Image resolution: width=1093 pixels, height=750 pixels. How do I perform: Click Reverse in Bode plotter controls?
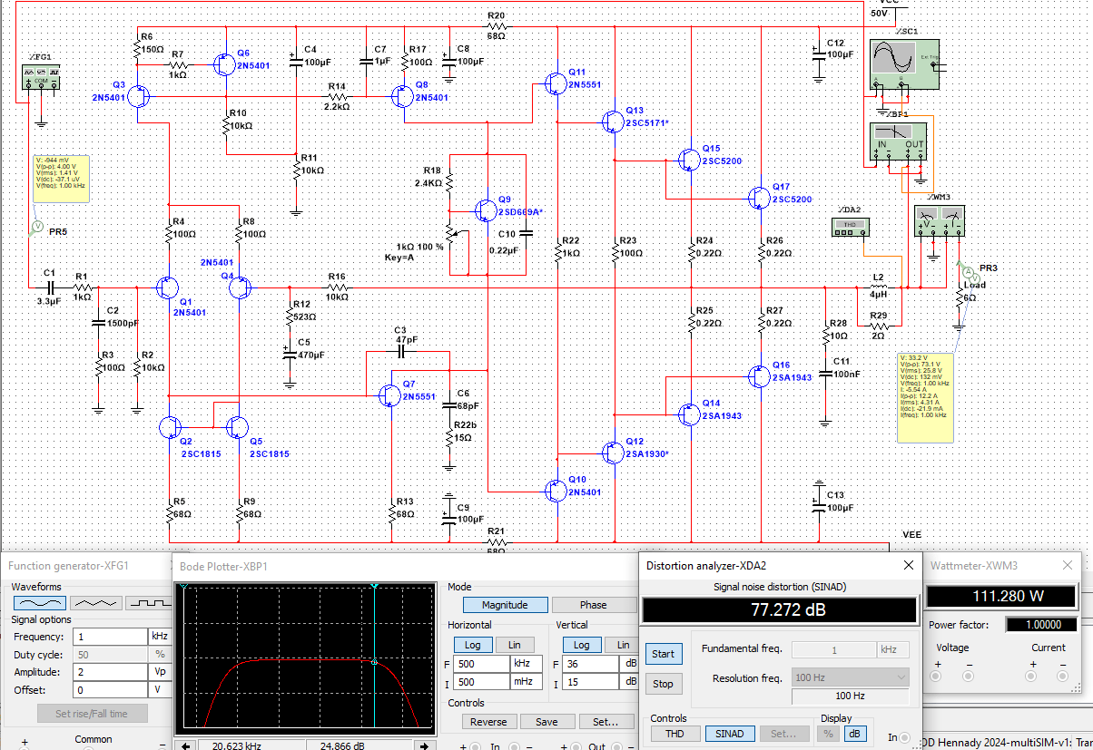(x=488, y=722)
